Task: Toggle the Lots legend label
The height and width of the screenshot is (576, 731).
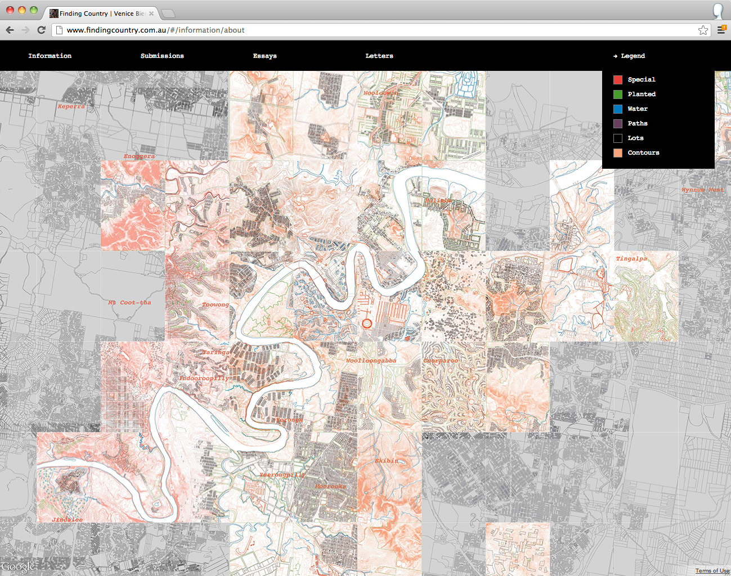Action: (635, 138)
